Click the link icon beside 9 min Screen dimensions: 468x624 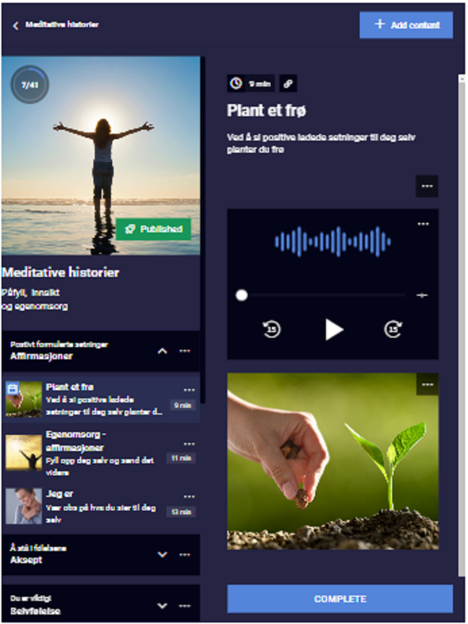(288, 84)
